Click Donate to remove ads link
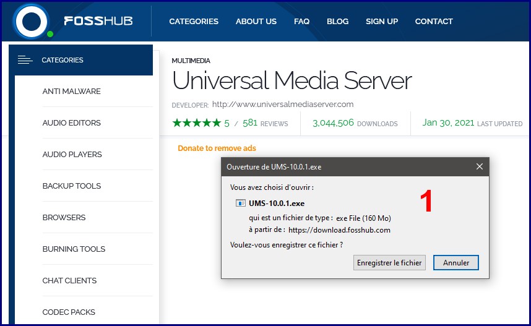531x326 pixels. 217,148
